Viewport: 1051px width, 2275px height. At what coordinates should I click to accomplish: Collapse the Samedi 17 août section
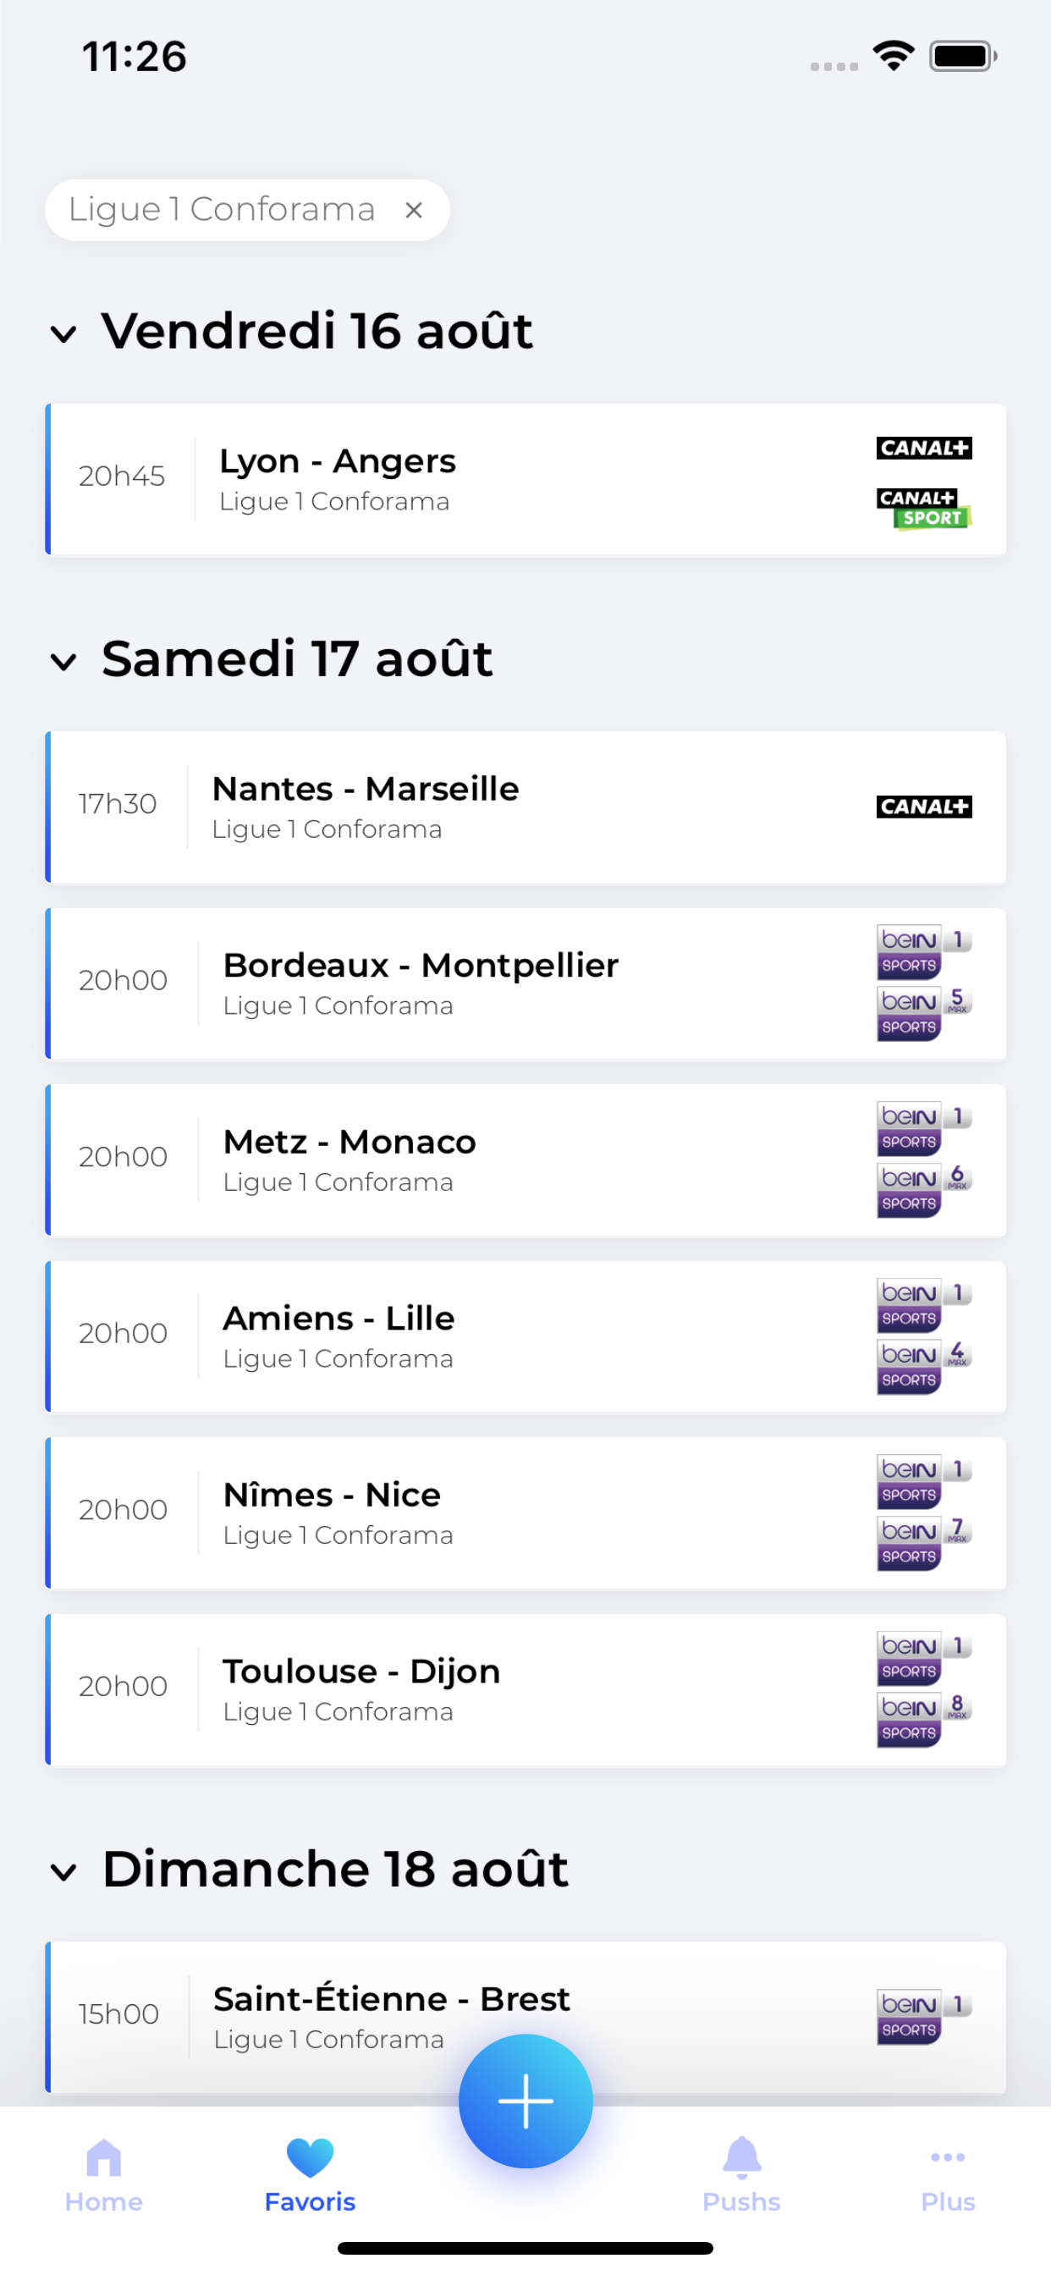tap(63, 662)
